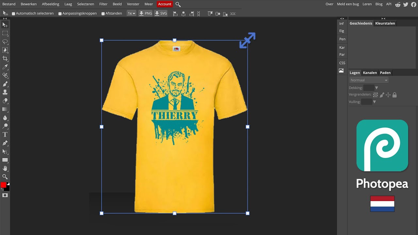Select the Zoom tool
The image size is (418, 235).
coord(5,177)
